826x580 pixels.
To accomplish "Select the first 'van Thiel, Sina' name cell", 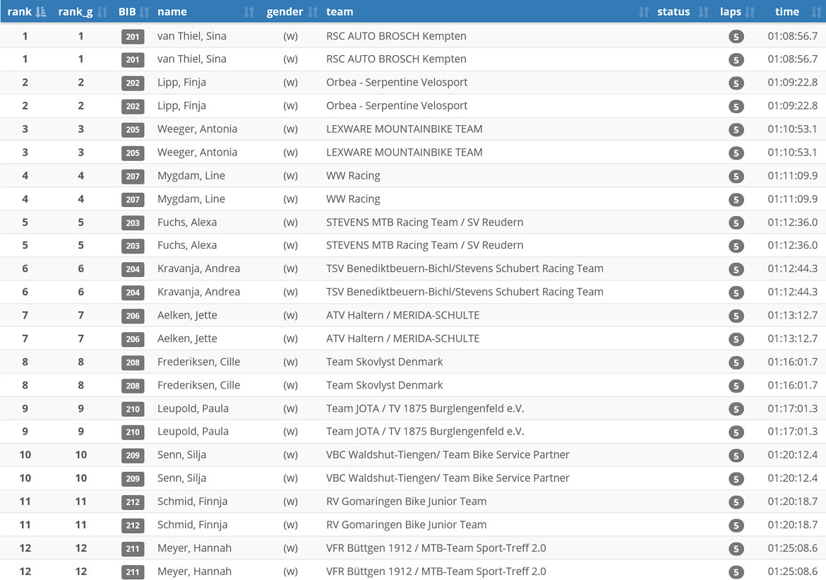I will click(x=192, y=36).
